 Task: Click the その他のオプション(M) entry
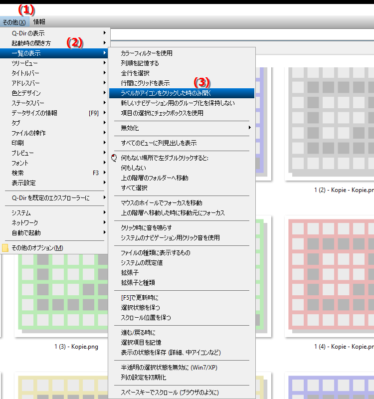click(x=55, y=247)
